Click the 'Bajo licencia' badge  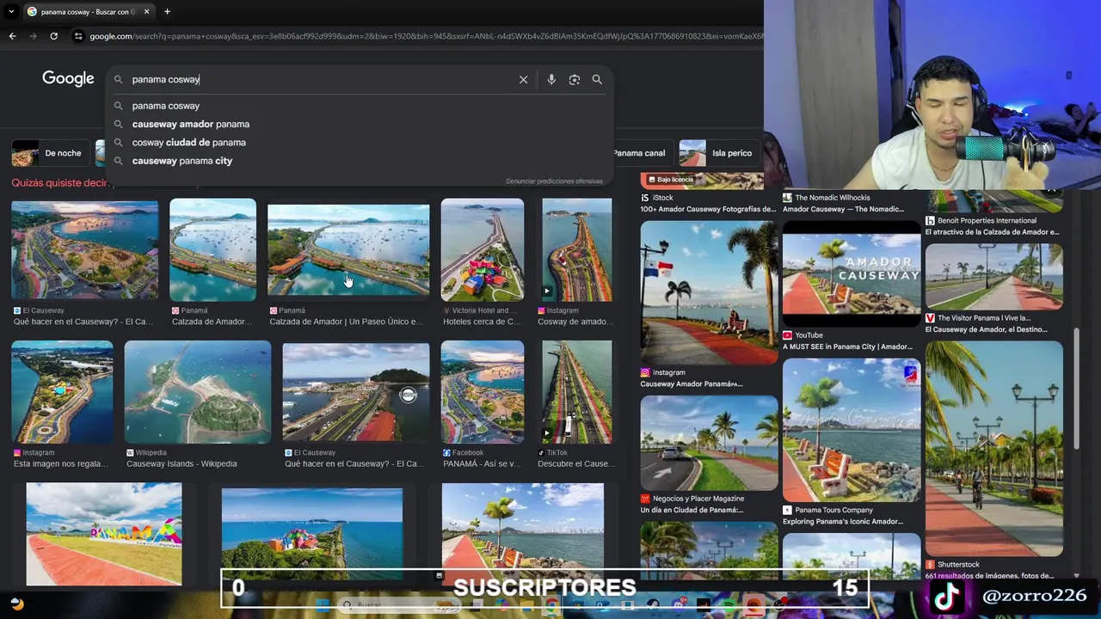click(x=670, y=180)
